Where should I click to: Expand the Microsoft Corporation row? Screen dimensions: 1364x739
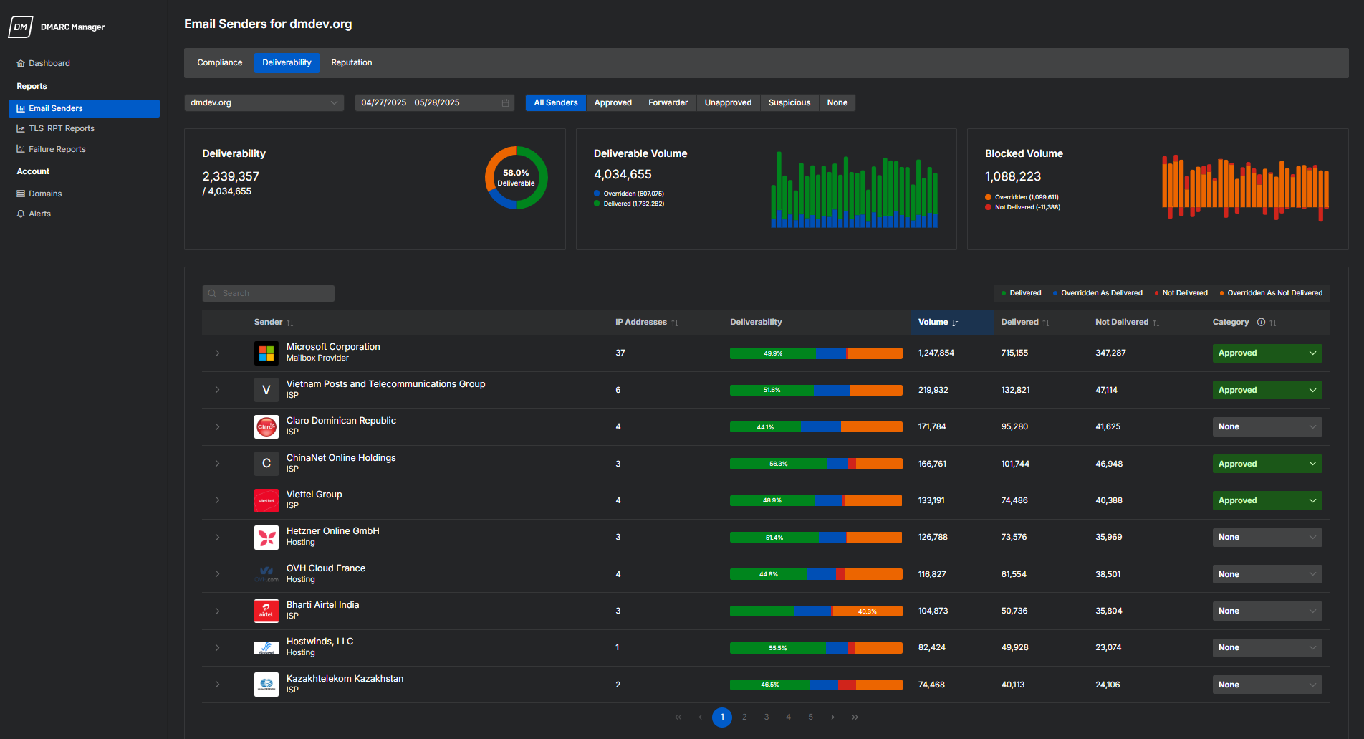217,353
